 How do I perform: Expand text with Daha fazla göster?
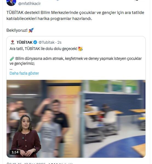pos(24,73)
